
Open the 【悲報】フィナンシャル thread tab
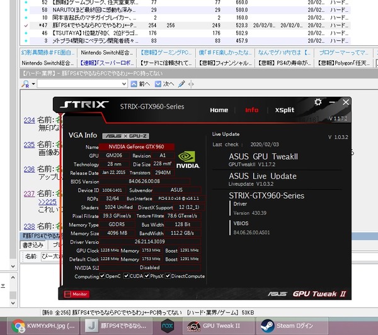pos(225,63)
